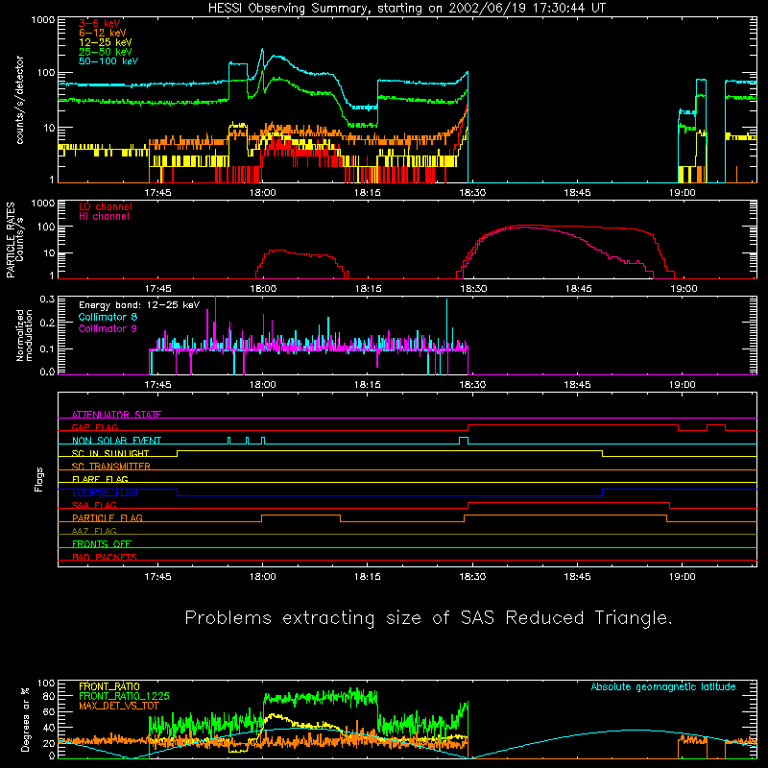Image resolution: width=768 pixels, height=768 pixels.
Task: Click the FRONTS_OFF flag label
Action: [102, 543]
